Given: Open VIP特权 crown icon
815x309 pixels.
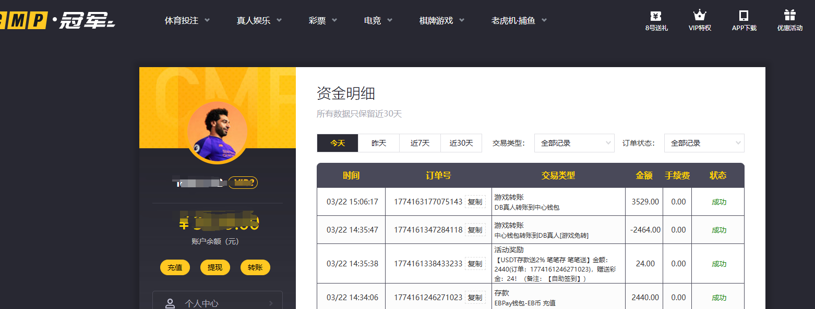Looking at the screenshot, I should (x=700, y=16).
